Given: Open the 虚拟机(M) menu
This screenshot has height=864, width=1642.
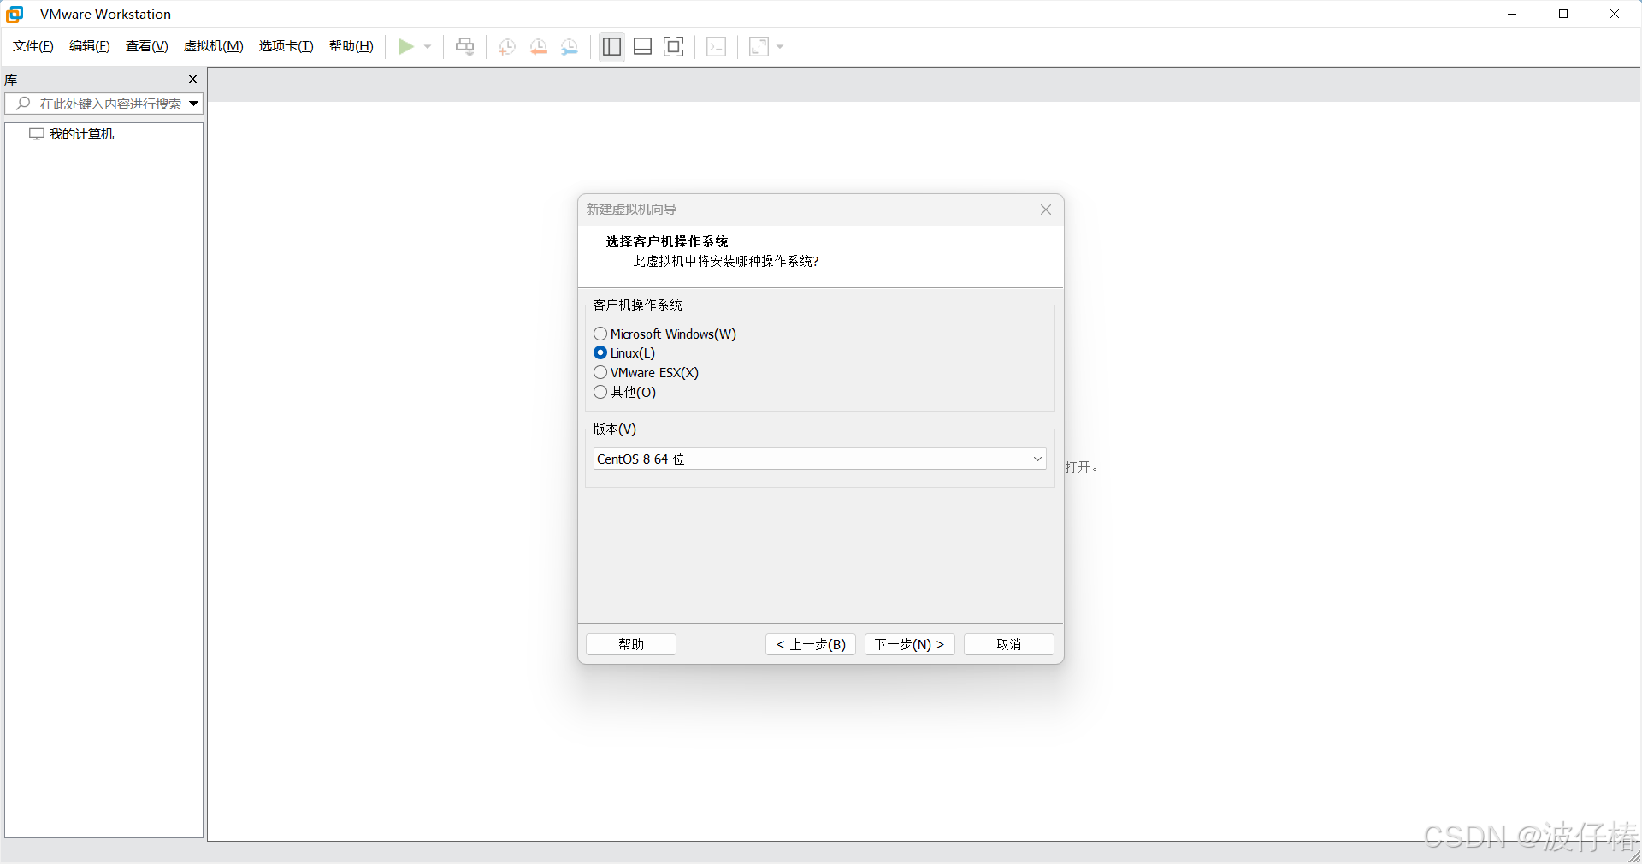Looking at the screenshot, I should pyautogui.click(x=214, y=46).
